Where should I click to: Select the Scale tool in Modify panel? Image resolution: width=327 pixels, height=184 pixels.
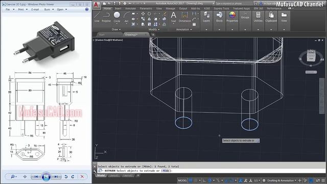pyautogui.click(x=149, y=24)
